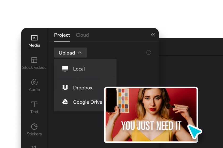Click the refresh icon next to Upload
Image resolution: width=223 pixels, height=148 pixels.
pos(149,53)
